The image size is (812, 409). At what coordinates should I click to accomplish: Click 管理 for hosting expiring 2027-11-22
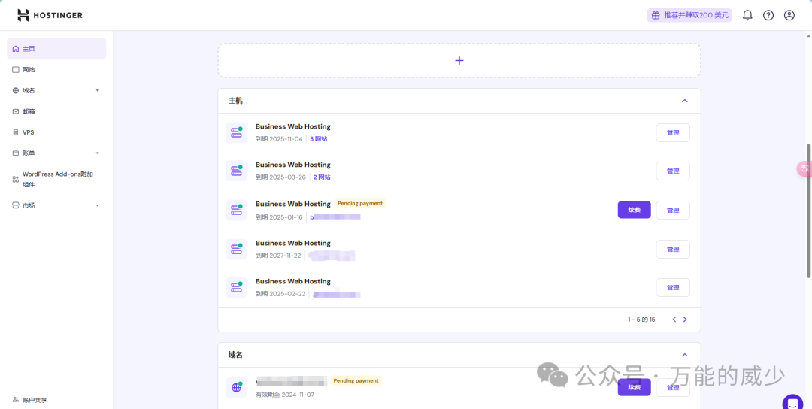[673, 249]
